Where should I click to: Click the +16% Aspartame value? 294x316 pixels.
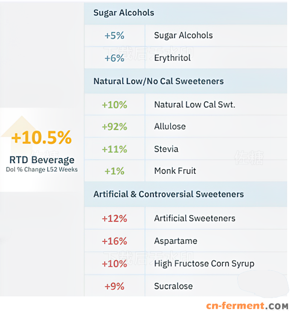point(114,241)
